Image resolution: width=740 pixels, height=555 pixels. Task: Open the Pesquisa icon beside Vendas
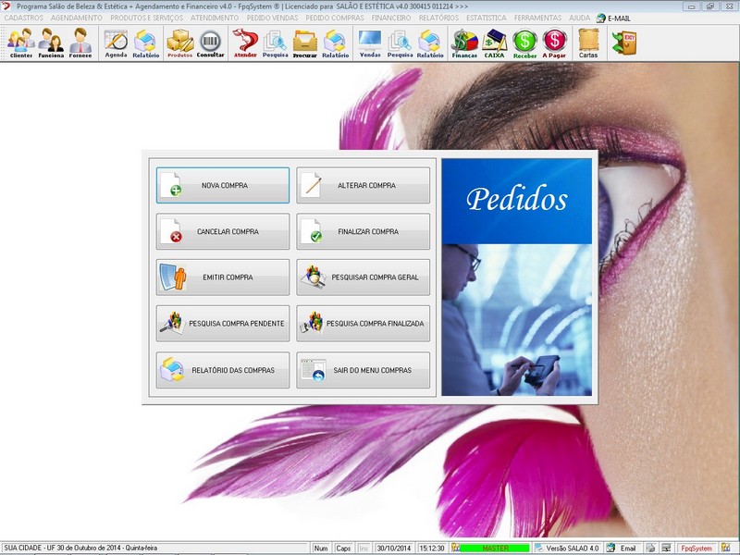click(400, 43)
